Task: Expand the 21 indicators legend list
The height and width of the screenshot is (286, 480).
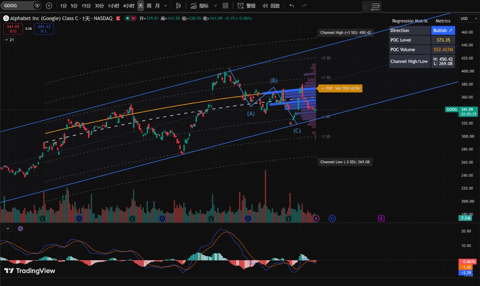Action: point(9,39)
